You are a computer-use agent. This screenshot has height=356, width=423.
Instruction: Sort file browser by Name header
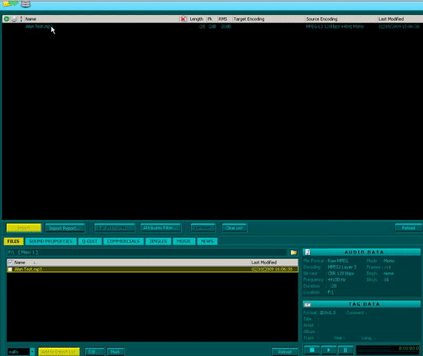coord(132,263)
